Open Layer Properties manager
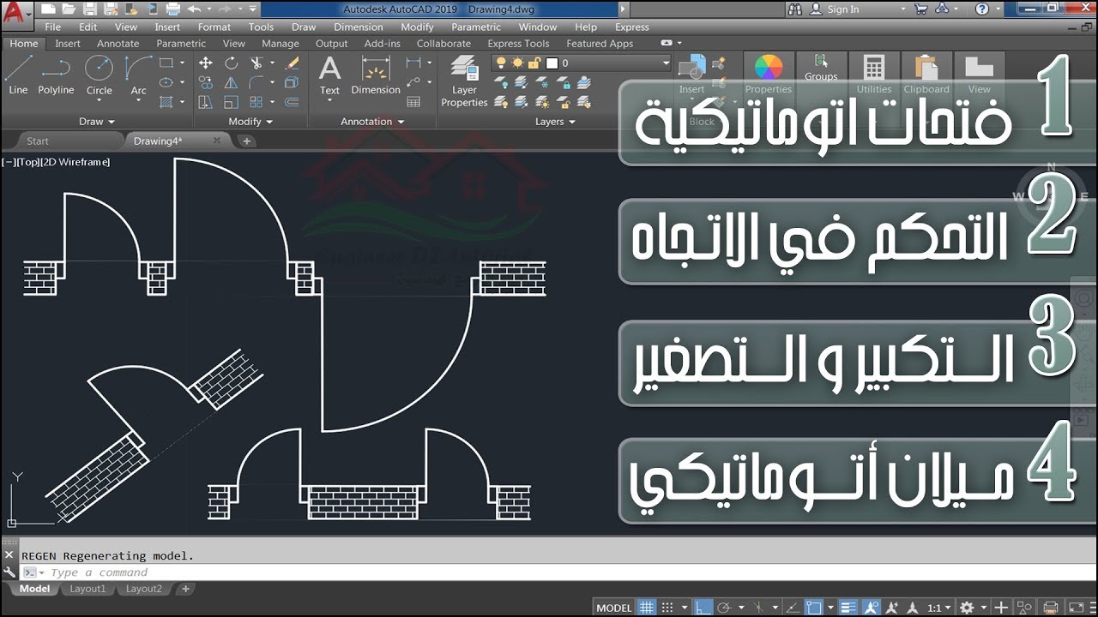 point(464,81)
